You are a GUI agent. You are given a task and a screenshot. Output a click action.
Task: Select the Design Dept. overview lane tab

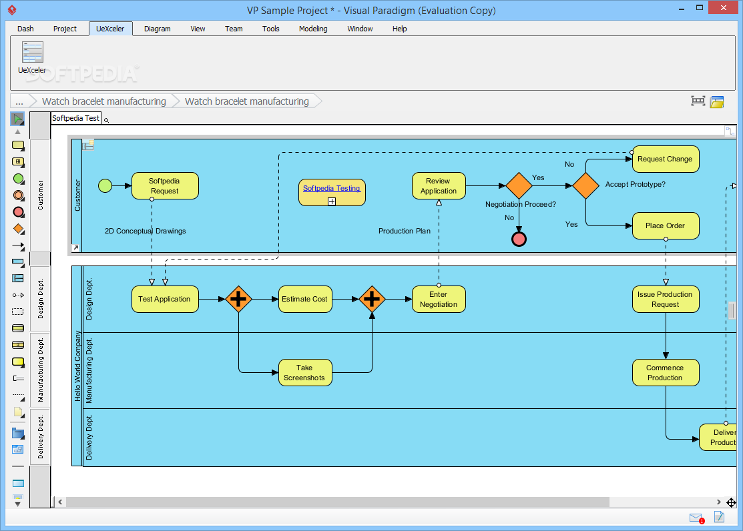pos(40,298)
